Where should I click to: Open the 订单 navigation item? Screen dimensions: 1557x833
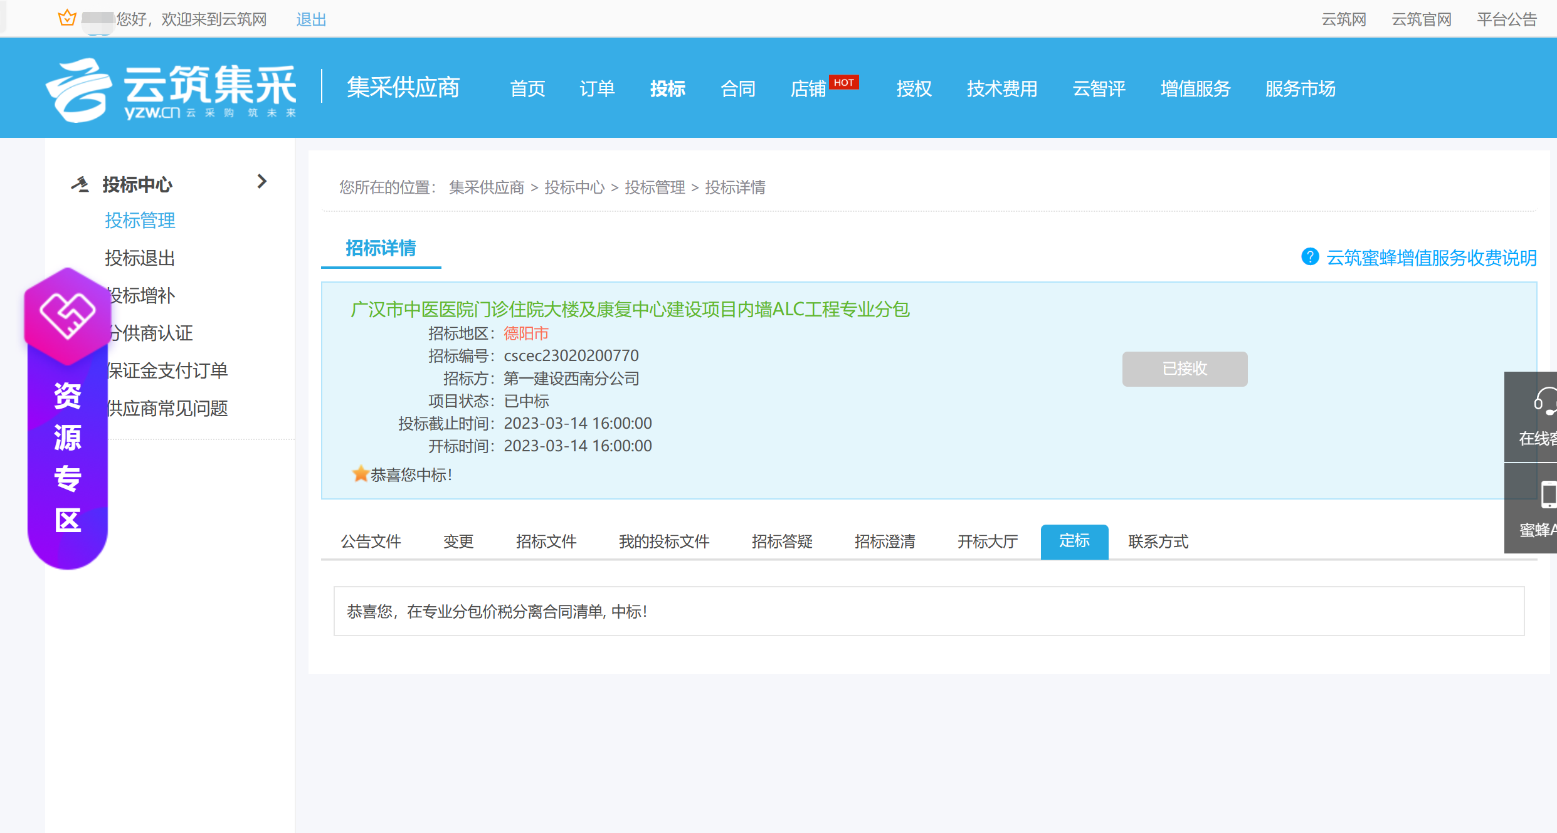point(597,89)
